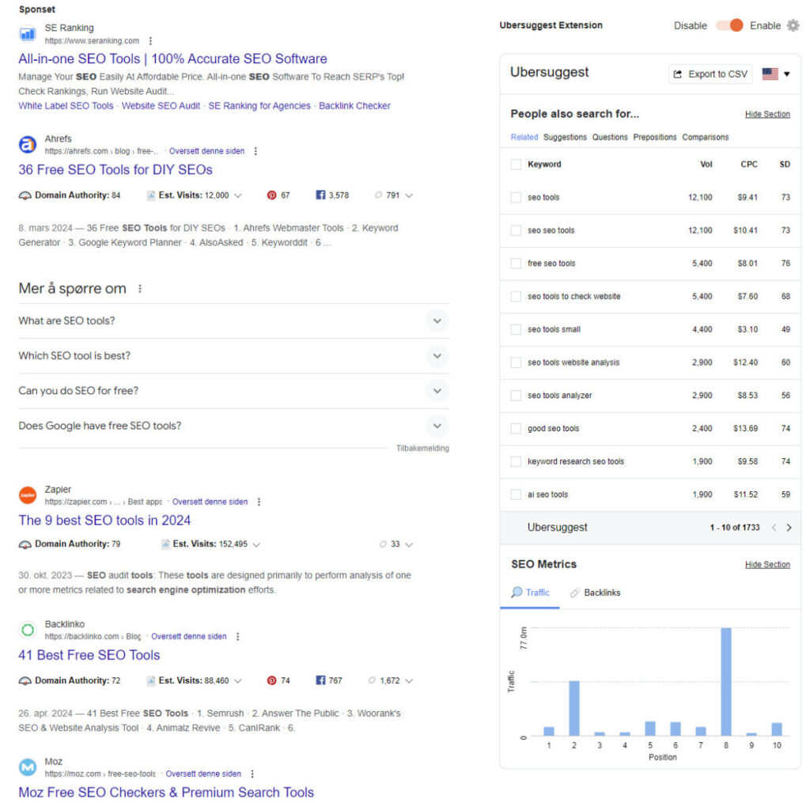Open 'The 9 best SEO tools in 2024'

pos(105,521)
